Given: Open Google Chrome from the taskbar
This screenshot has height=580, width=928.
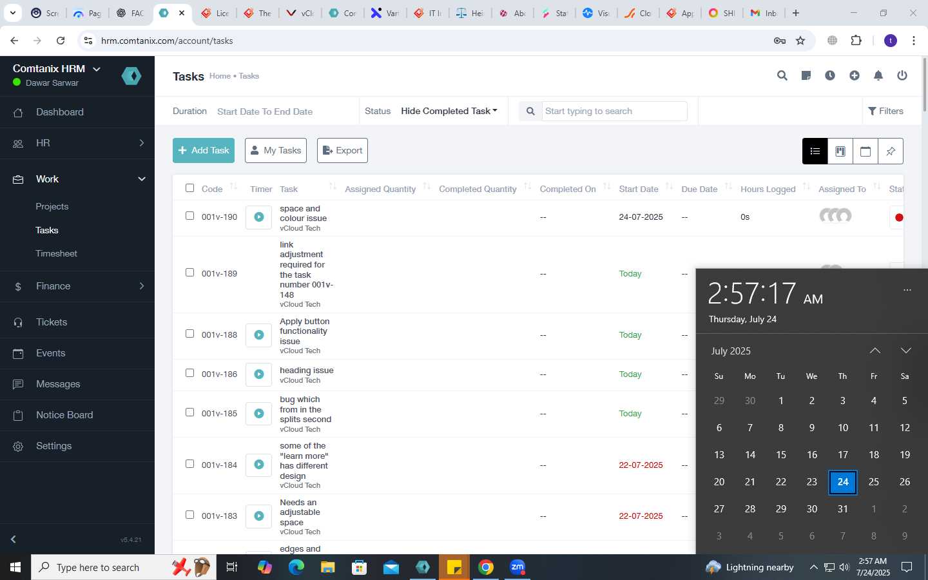Looking at the screenshot, I should (486, 567).
